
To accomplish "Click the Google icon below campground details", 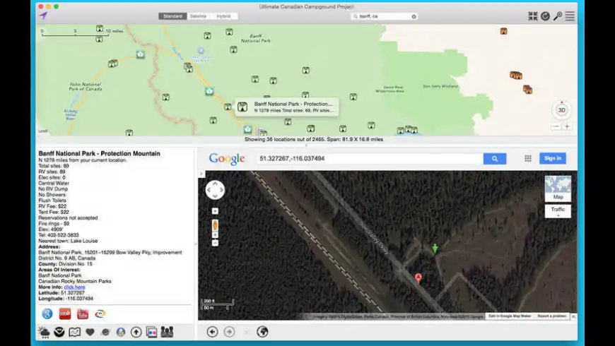I will (x=47, y=314).
